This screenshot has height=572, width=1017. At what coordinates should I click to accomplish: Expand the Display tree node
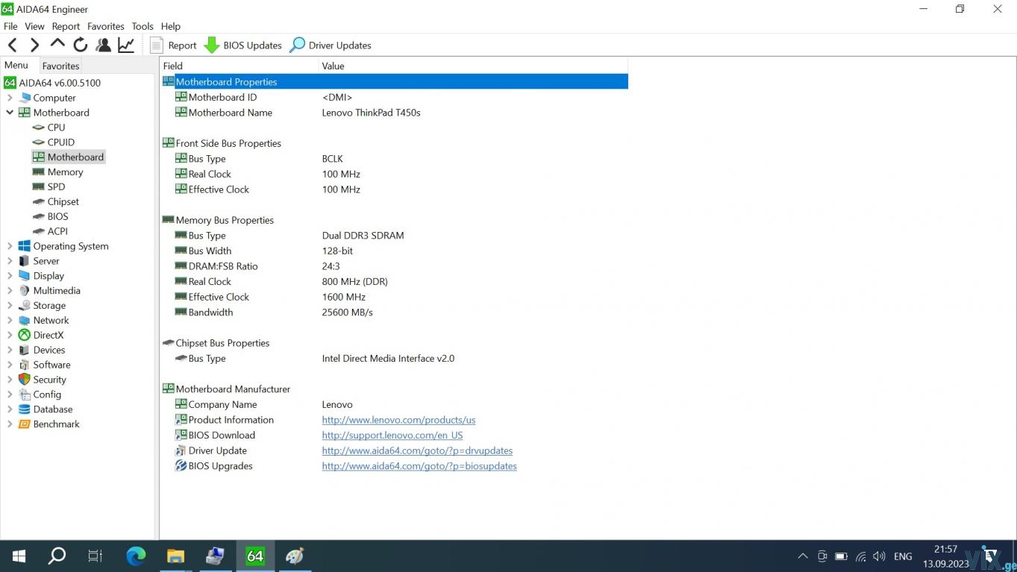click(10, 276)
